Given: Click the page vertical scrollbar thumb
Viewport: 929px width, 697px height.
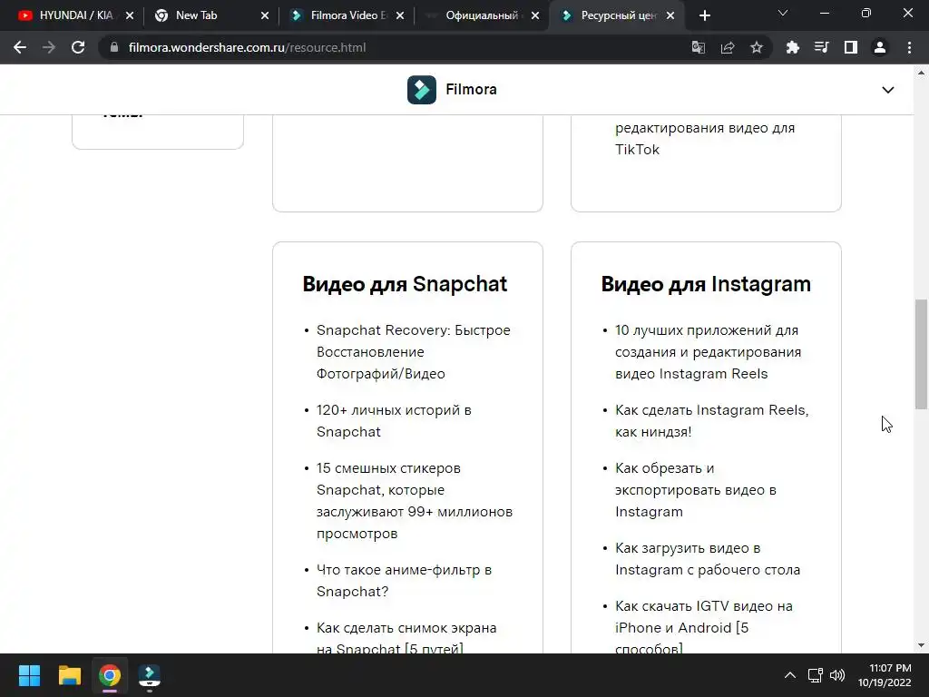Looking at the screenshot, I should [921, 354].
